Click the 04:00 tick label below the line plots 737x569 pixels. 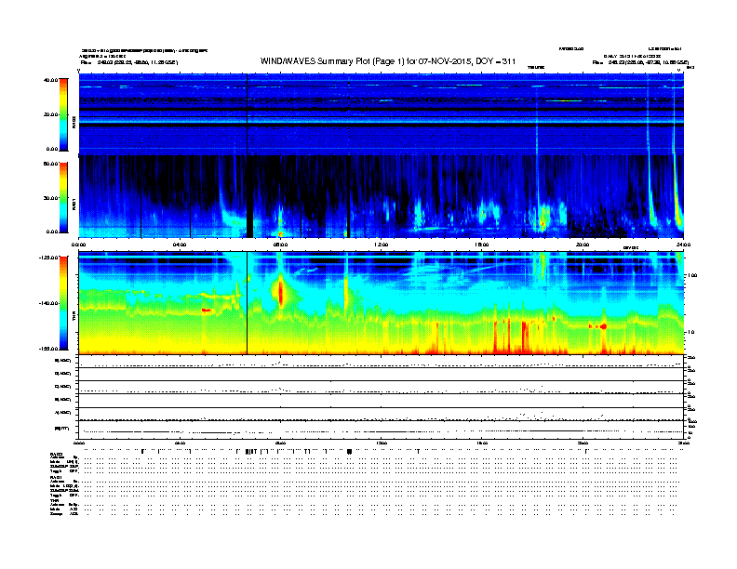(180, 443)
